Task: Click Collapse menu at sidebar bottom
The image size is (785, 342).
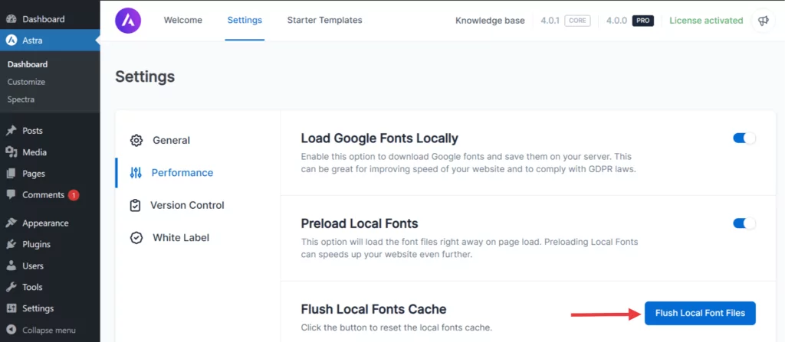Action: pyautogui.click(x=50, y=330)
